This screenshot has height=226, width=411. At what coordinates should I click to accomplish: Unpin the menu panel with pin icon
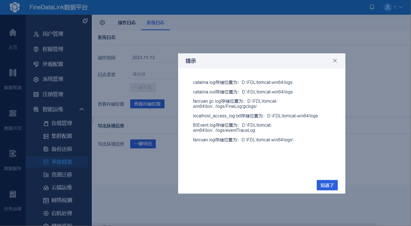pos(85,21)
